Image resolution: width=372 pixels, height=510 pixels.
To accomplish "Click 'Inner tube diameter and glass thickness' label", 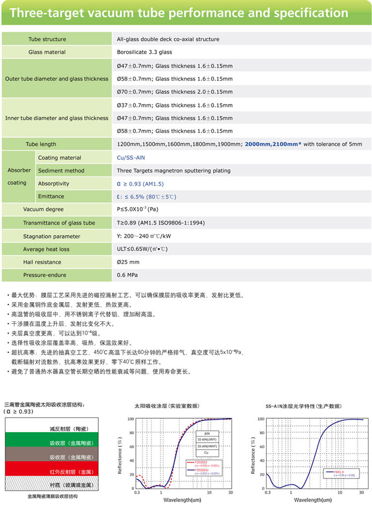I will click(x=57, y=118).
